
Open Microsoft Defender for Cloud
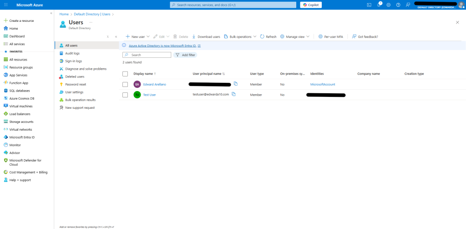[x=25, y=163]
